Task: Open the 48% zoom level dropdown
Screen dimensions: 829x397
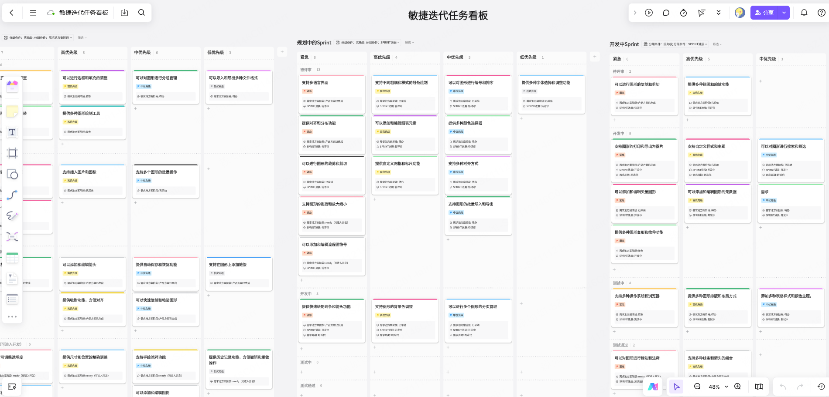Action: click(718, 387)
